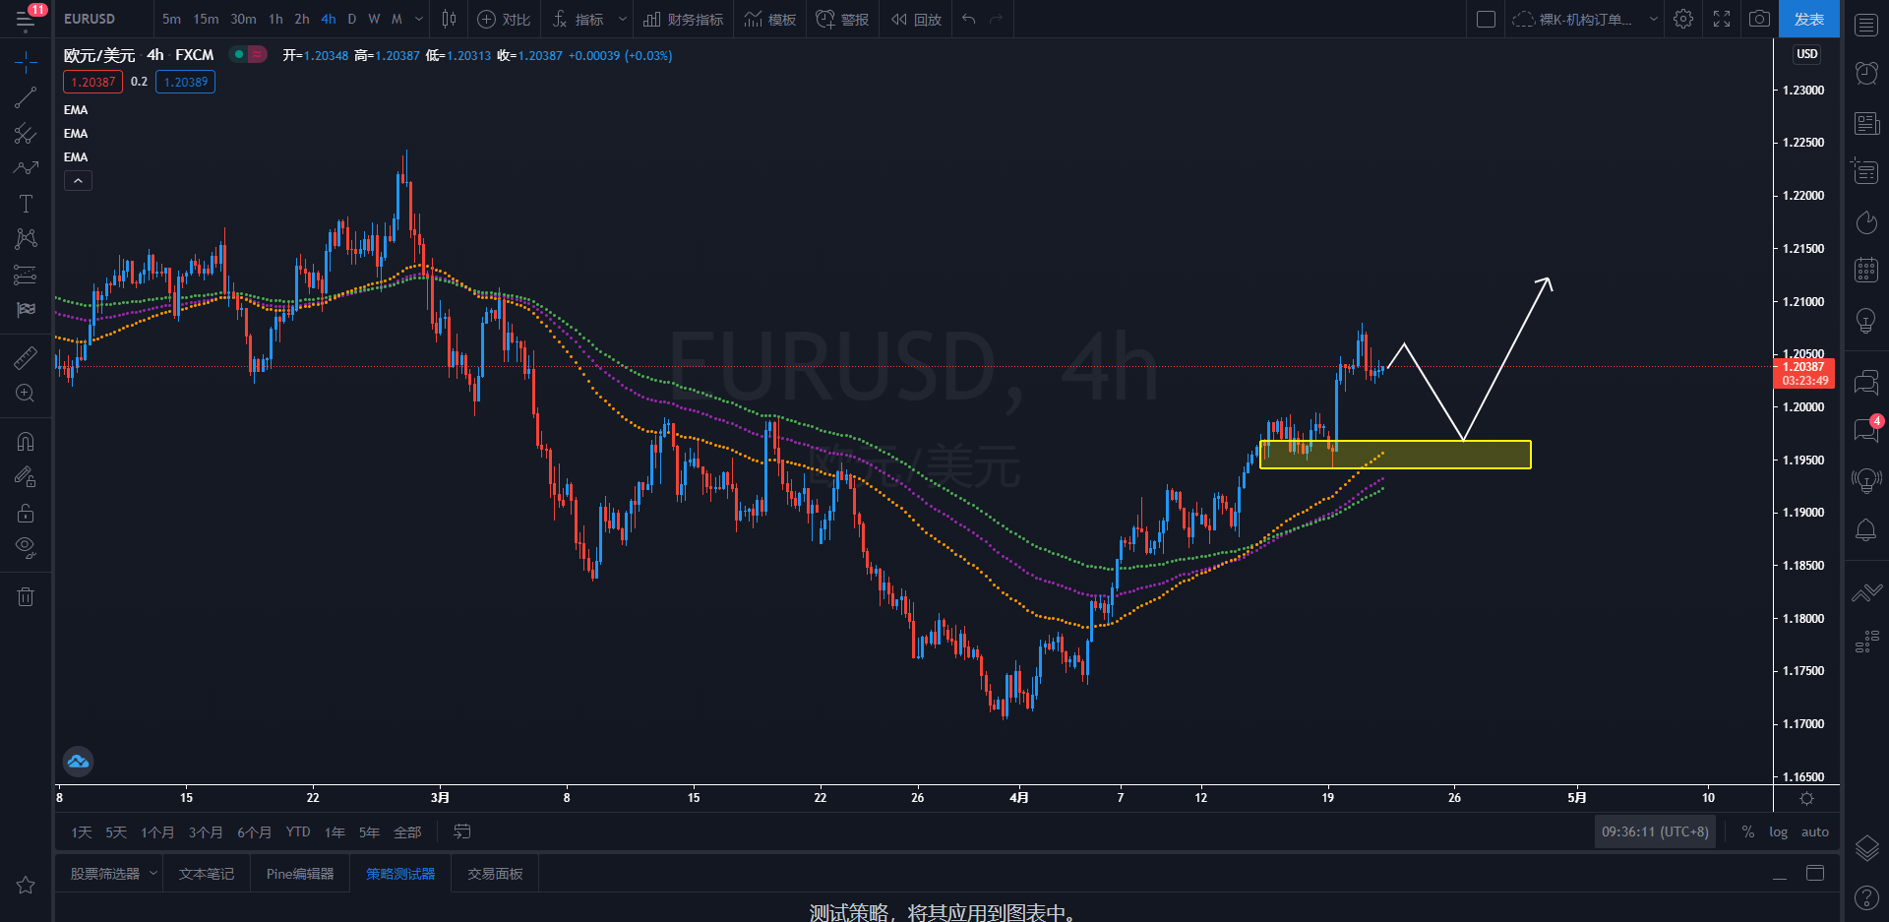Click the blue 发表 publish button
The height and width of the screenshot is (922, 1889).
tap(1808, 19)
